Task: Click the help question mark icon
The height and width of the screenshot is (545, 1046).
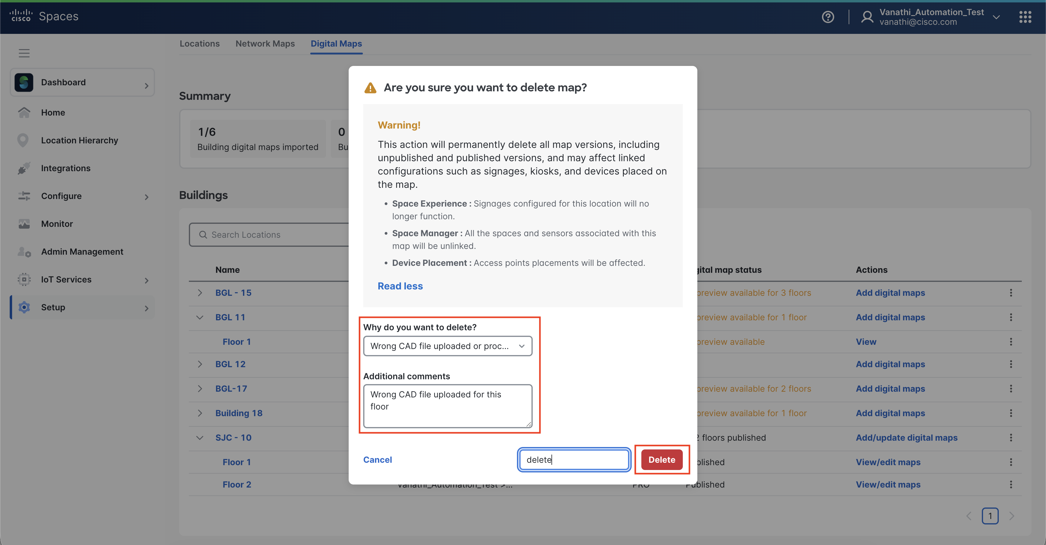Action: [827, 17]
